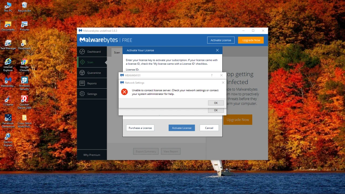Click the Quarantine sidebar icon
This screenshot has width=345, height=194.
coord(82,73)
